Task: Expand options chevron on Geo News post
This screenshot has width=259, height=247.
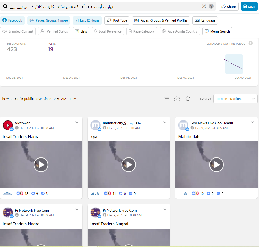Action: coord(252,122)
